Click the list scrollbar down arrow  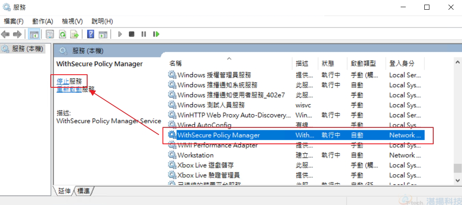[x=457, y=180]
